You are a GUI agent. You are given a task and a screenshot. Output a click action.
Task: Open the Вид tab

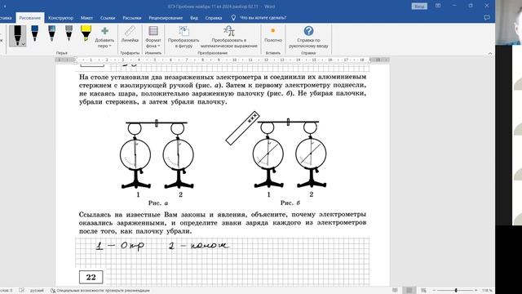[x=194, y=18]
